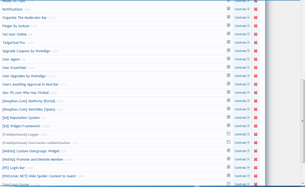Uncheck the User Upgrades by Waindigo checkbox

228,75
